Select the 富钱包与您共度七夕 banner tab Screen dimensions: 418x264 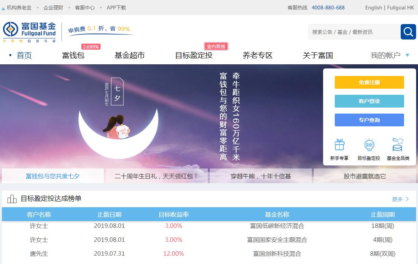point(53,176)
